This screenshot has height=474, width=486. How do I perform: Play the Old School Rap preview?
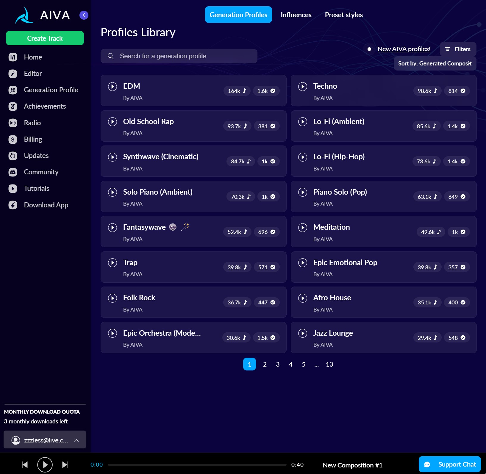(x=112, y=122)
